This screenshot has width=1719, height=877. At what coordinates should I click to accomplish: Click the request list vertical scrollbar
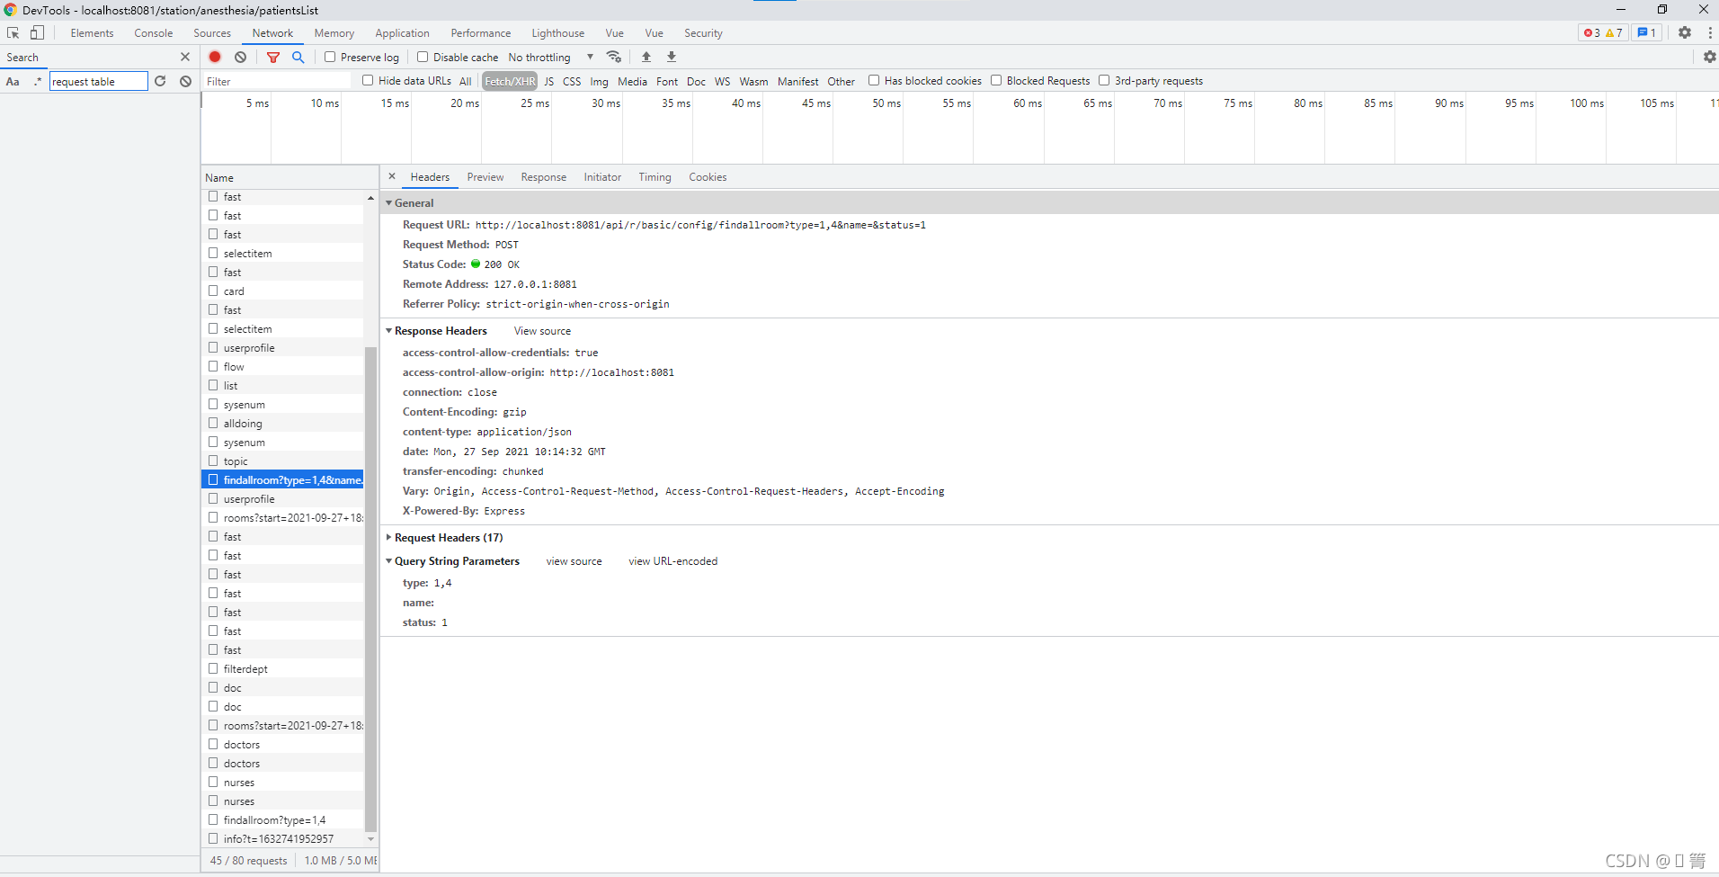pos(370,585)
